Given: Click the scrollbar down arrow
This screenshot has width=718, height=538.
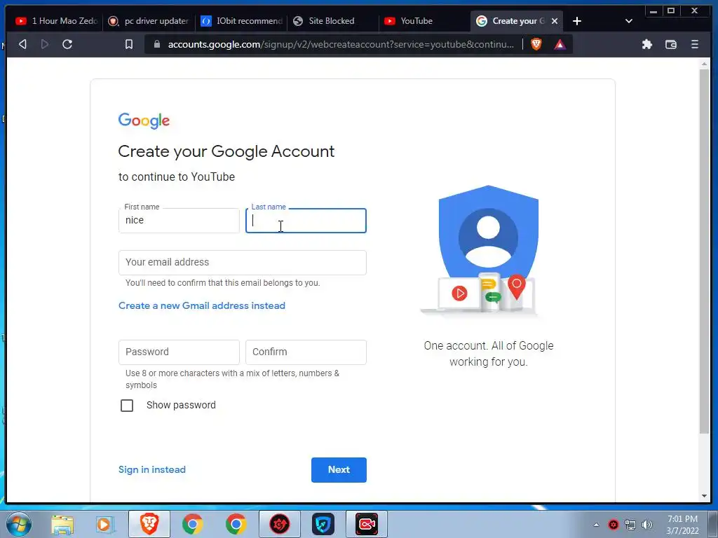Looking at the screenshot, I should 704,496.
